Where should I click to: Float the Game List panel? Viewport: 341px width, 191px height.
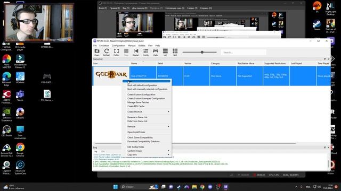pyautogui.click(x=324, y=59)
